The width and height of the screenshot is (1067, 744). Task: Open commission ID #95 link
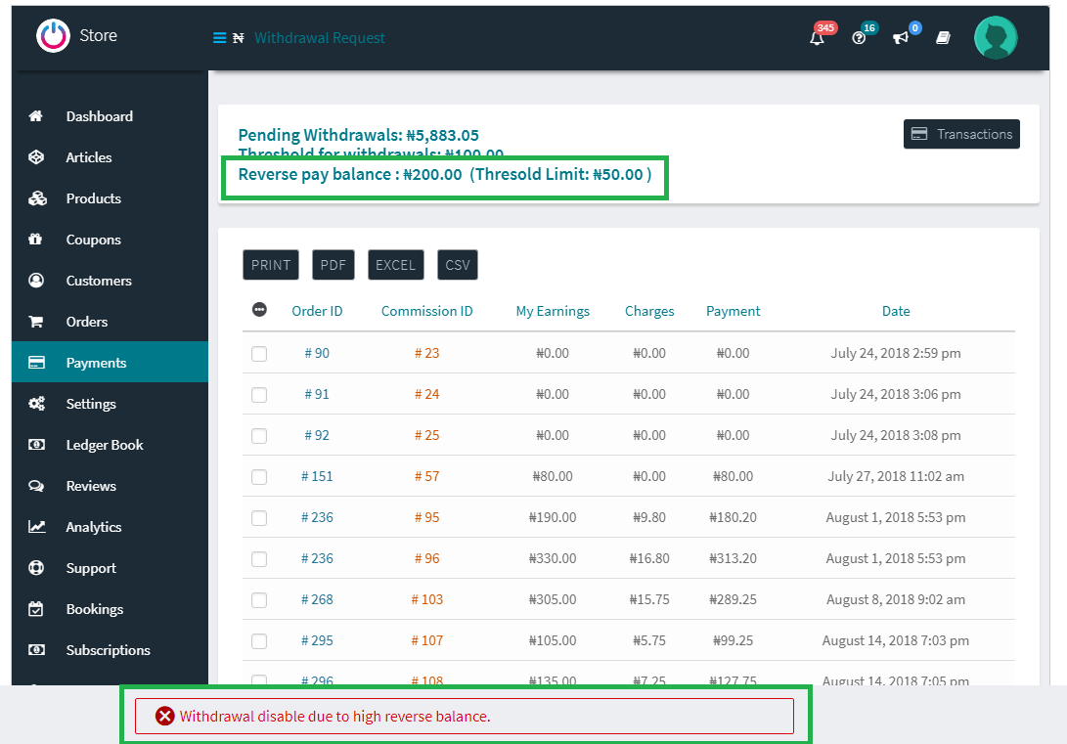(x=426, y=517)
